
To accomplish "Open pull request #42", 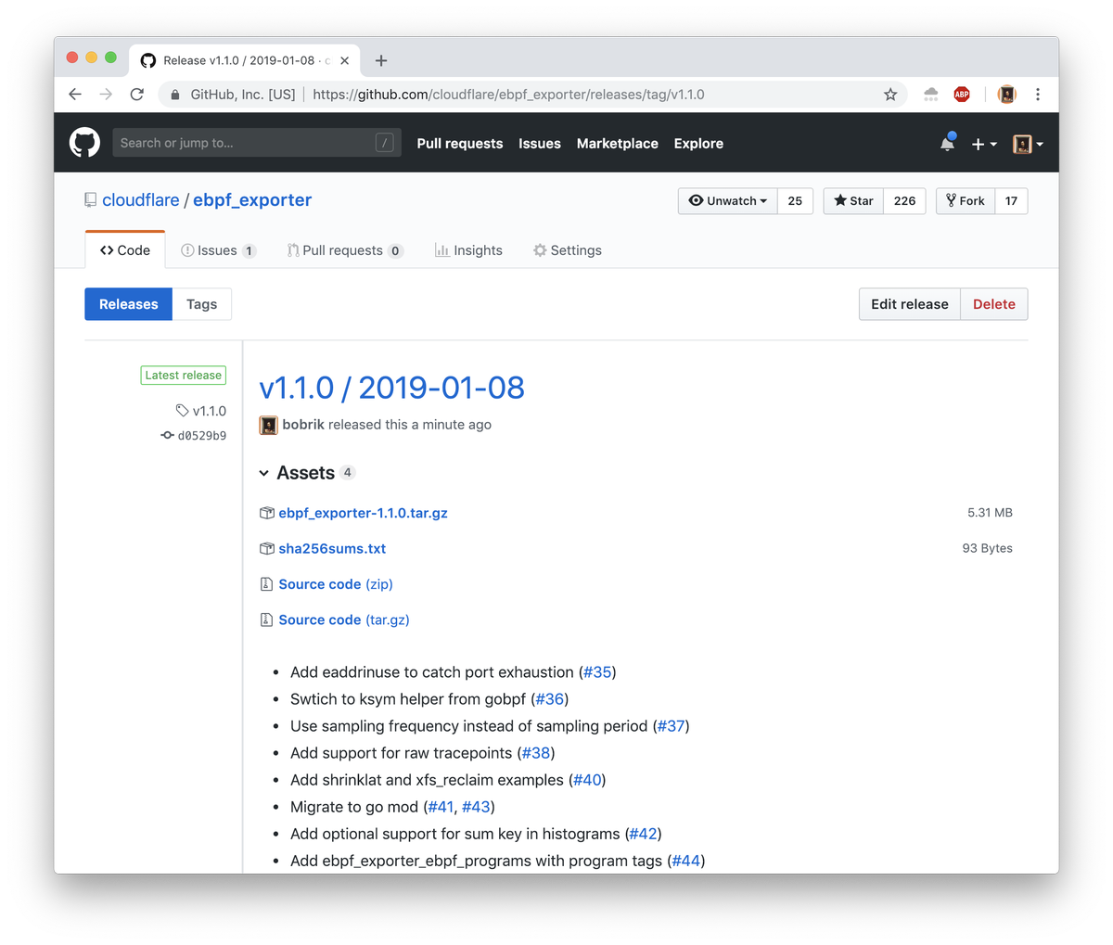I will point(643,834).
